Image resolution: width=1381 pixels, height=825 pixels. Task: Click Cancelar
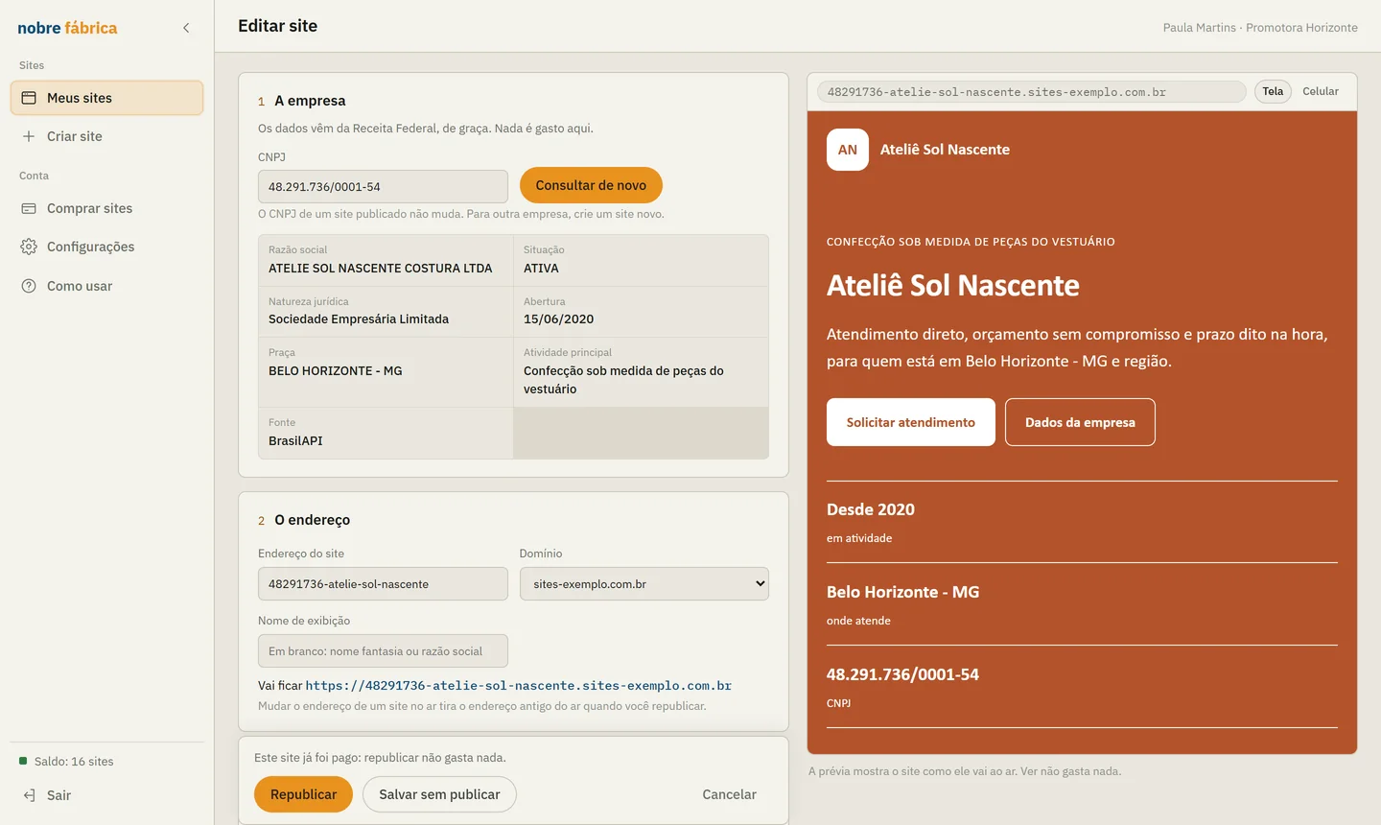[x=729, y=794]
